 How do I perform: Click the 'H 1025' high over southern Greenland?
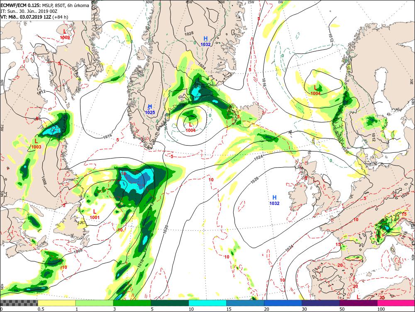coord(150,110)
